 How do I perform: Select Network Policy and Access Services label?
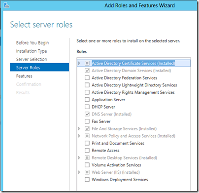[x=133, y=136]
